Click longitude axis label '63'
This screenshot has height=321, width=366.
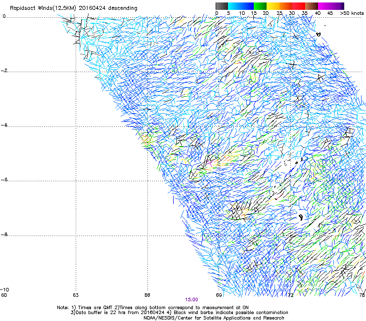point(76,295)
